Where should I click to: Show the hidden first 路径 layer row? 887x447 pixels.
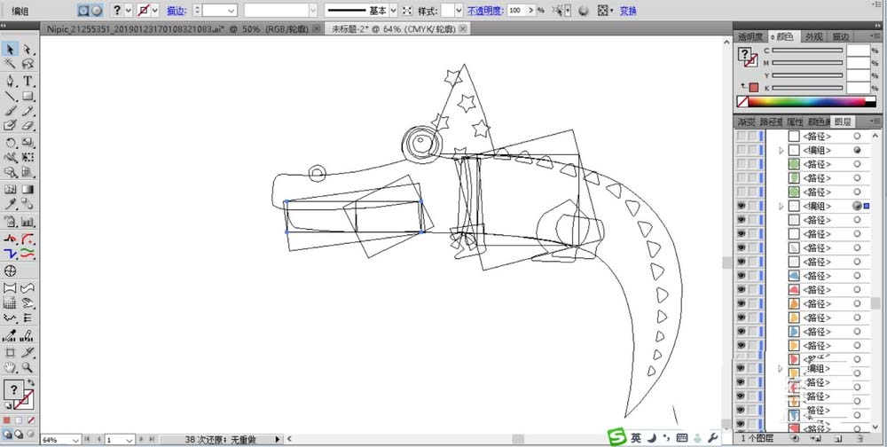[742, 137]
